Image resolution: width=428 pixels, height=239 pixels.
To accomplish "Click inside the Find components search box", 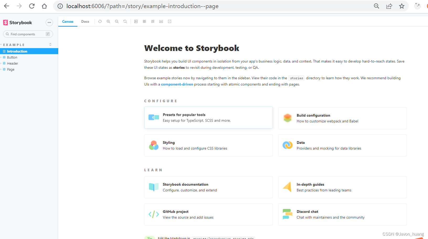I will click(26, 34).
